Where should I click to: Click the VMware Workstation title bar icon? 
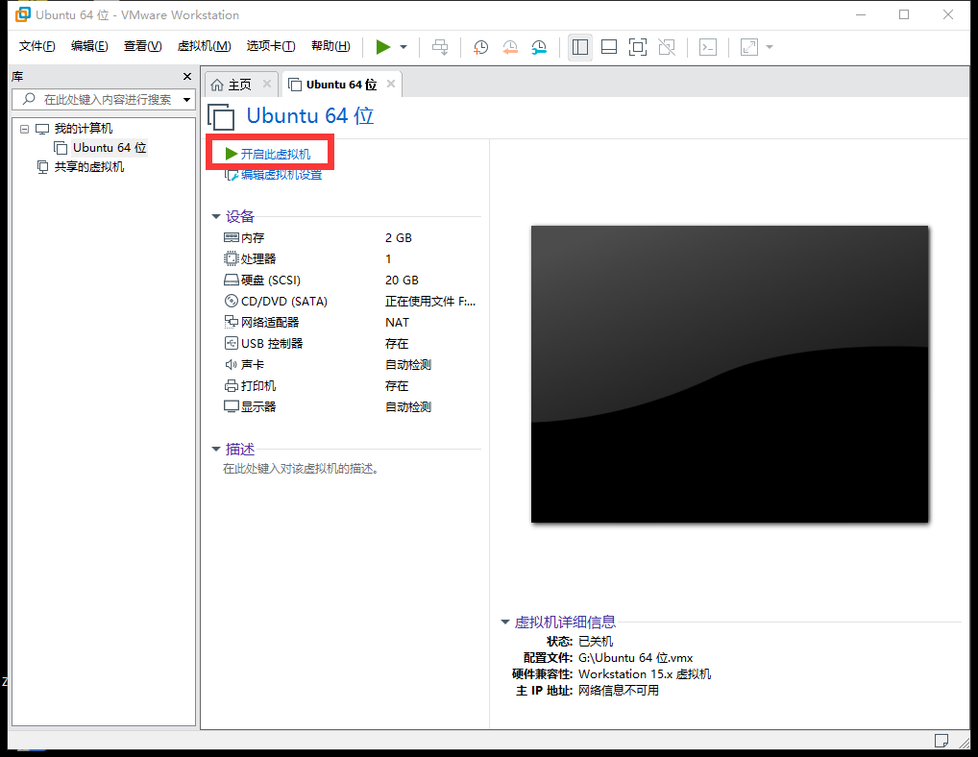[x=23, y=14]
